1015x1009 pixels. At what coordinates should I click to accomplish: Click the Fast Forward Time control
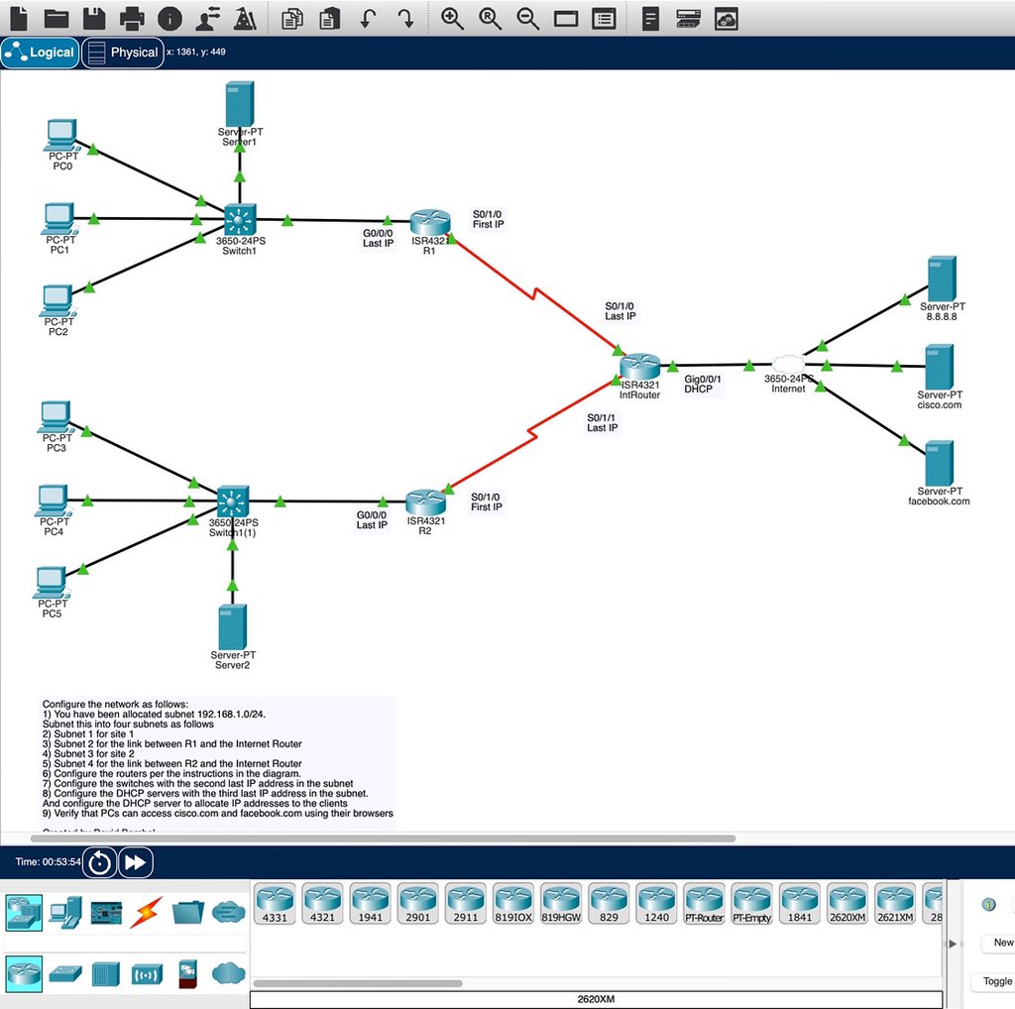[x=135, y=862]
